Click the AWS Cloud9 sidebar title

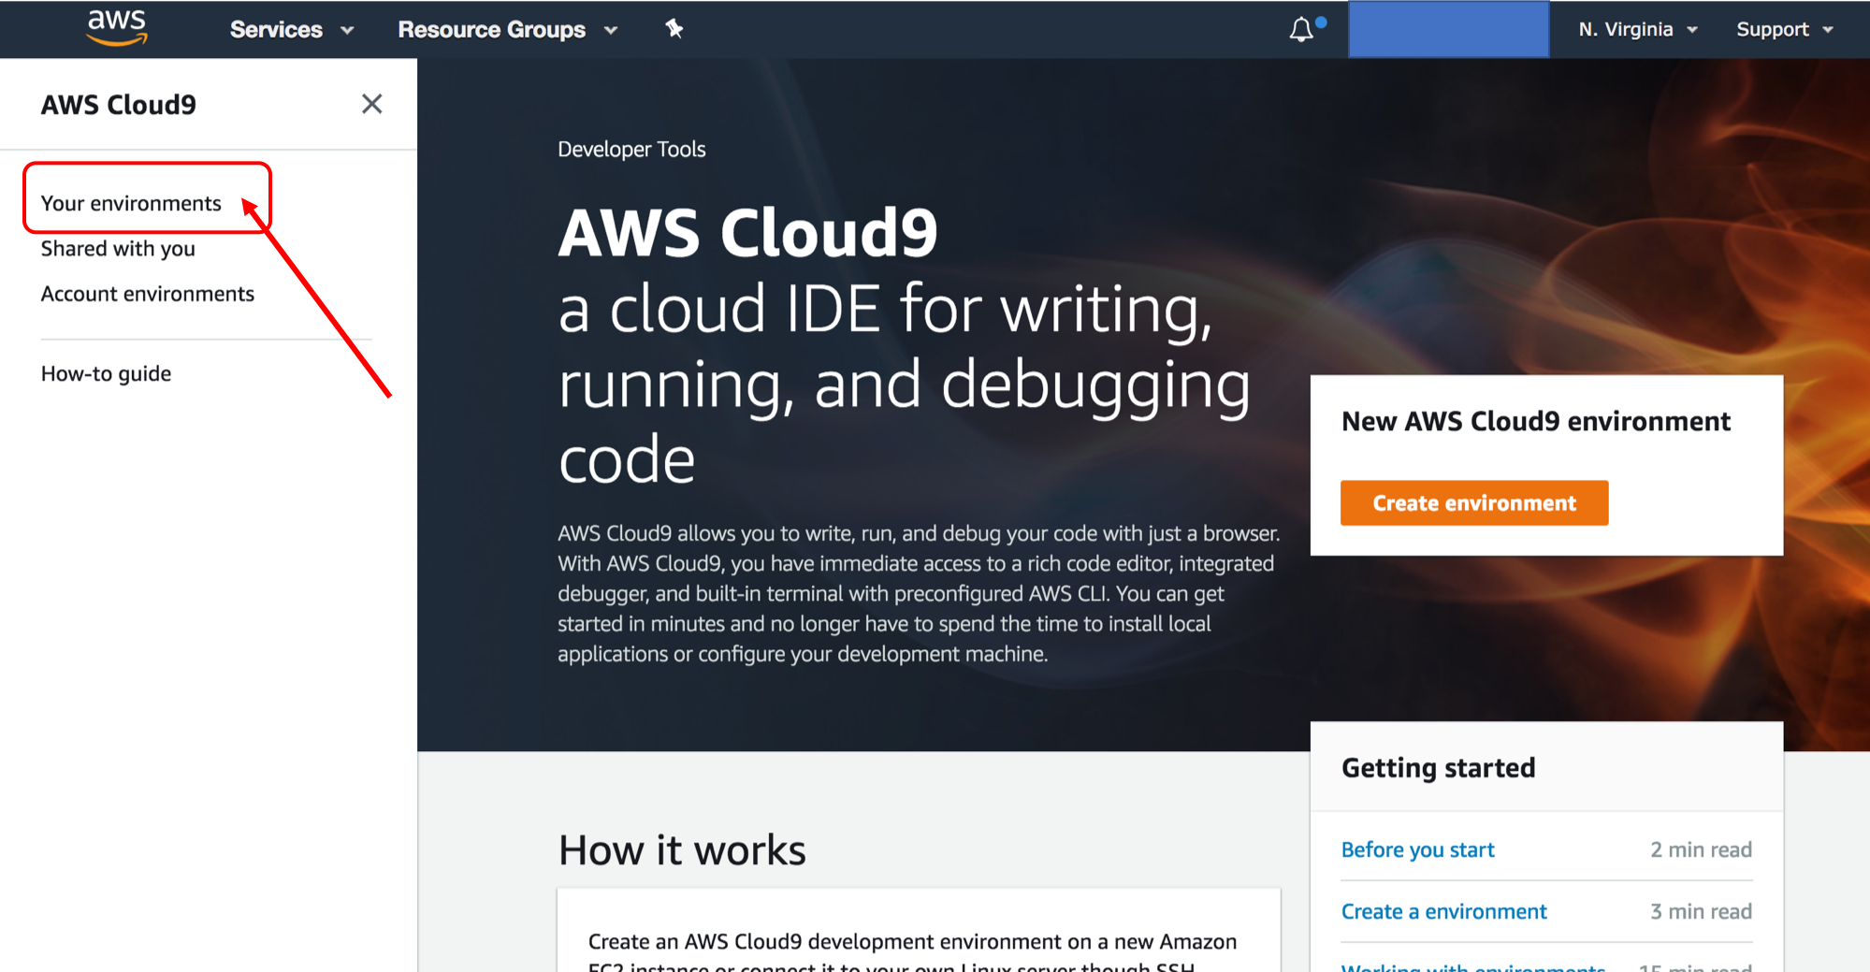[119, 105]
